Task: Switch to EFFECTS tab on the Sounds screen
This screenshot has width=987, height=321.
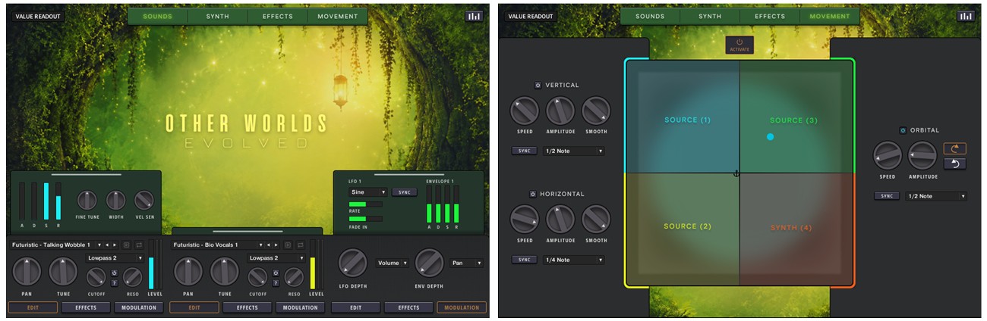Action: 277,16
